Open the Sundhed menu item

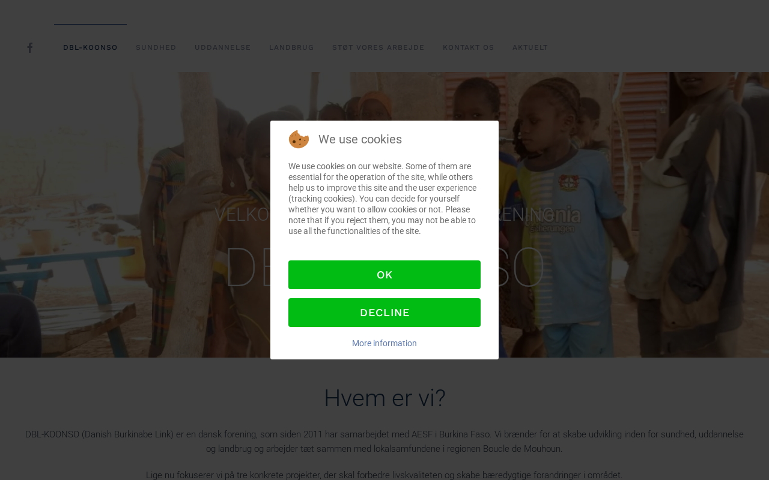click(x=156, y=47)
